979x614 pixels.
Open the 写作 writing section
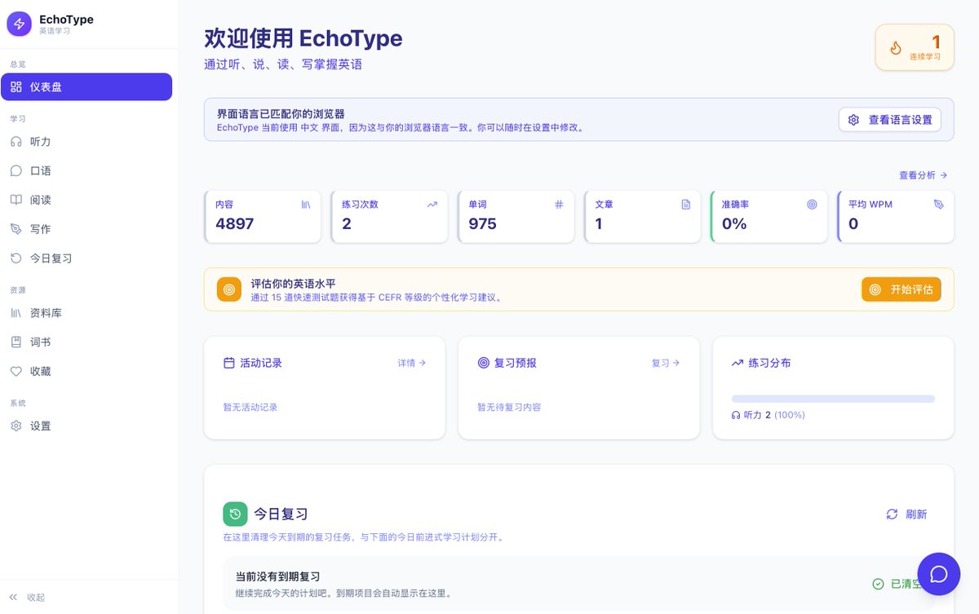point(86,229)
